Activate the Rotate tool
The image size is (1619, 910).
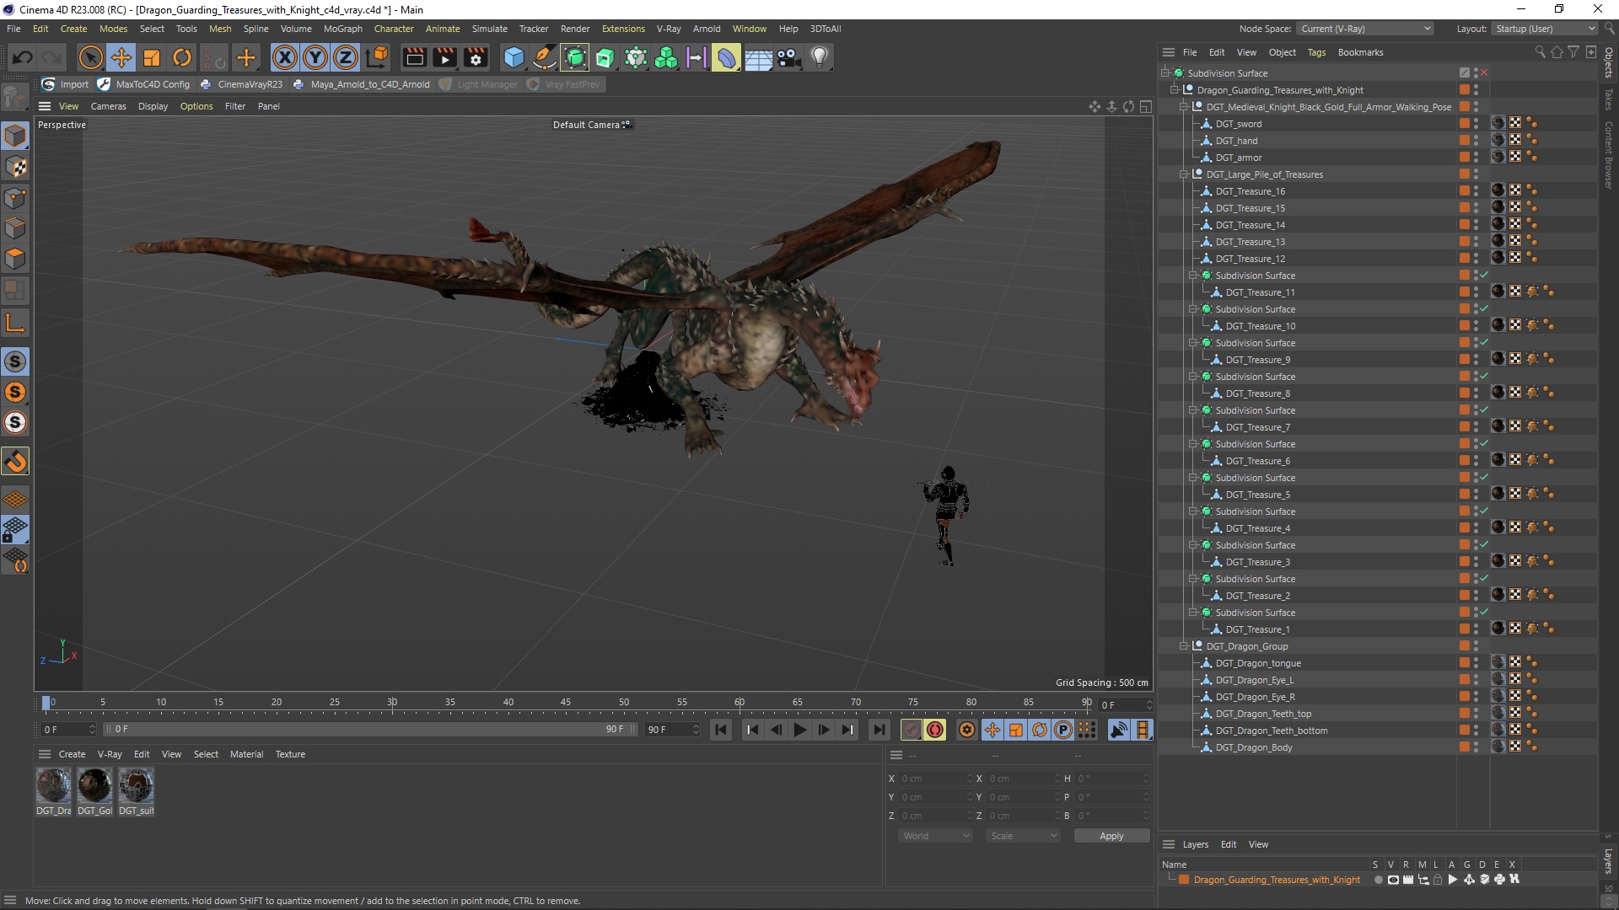182,57
